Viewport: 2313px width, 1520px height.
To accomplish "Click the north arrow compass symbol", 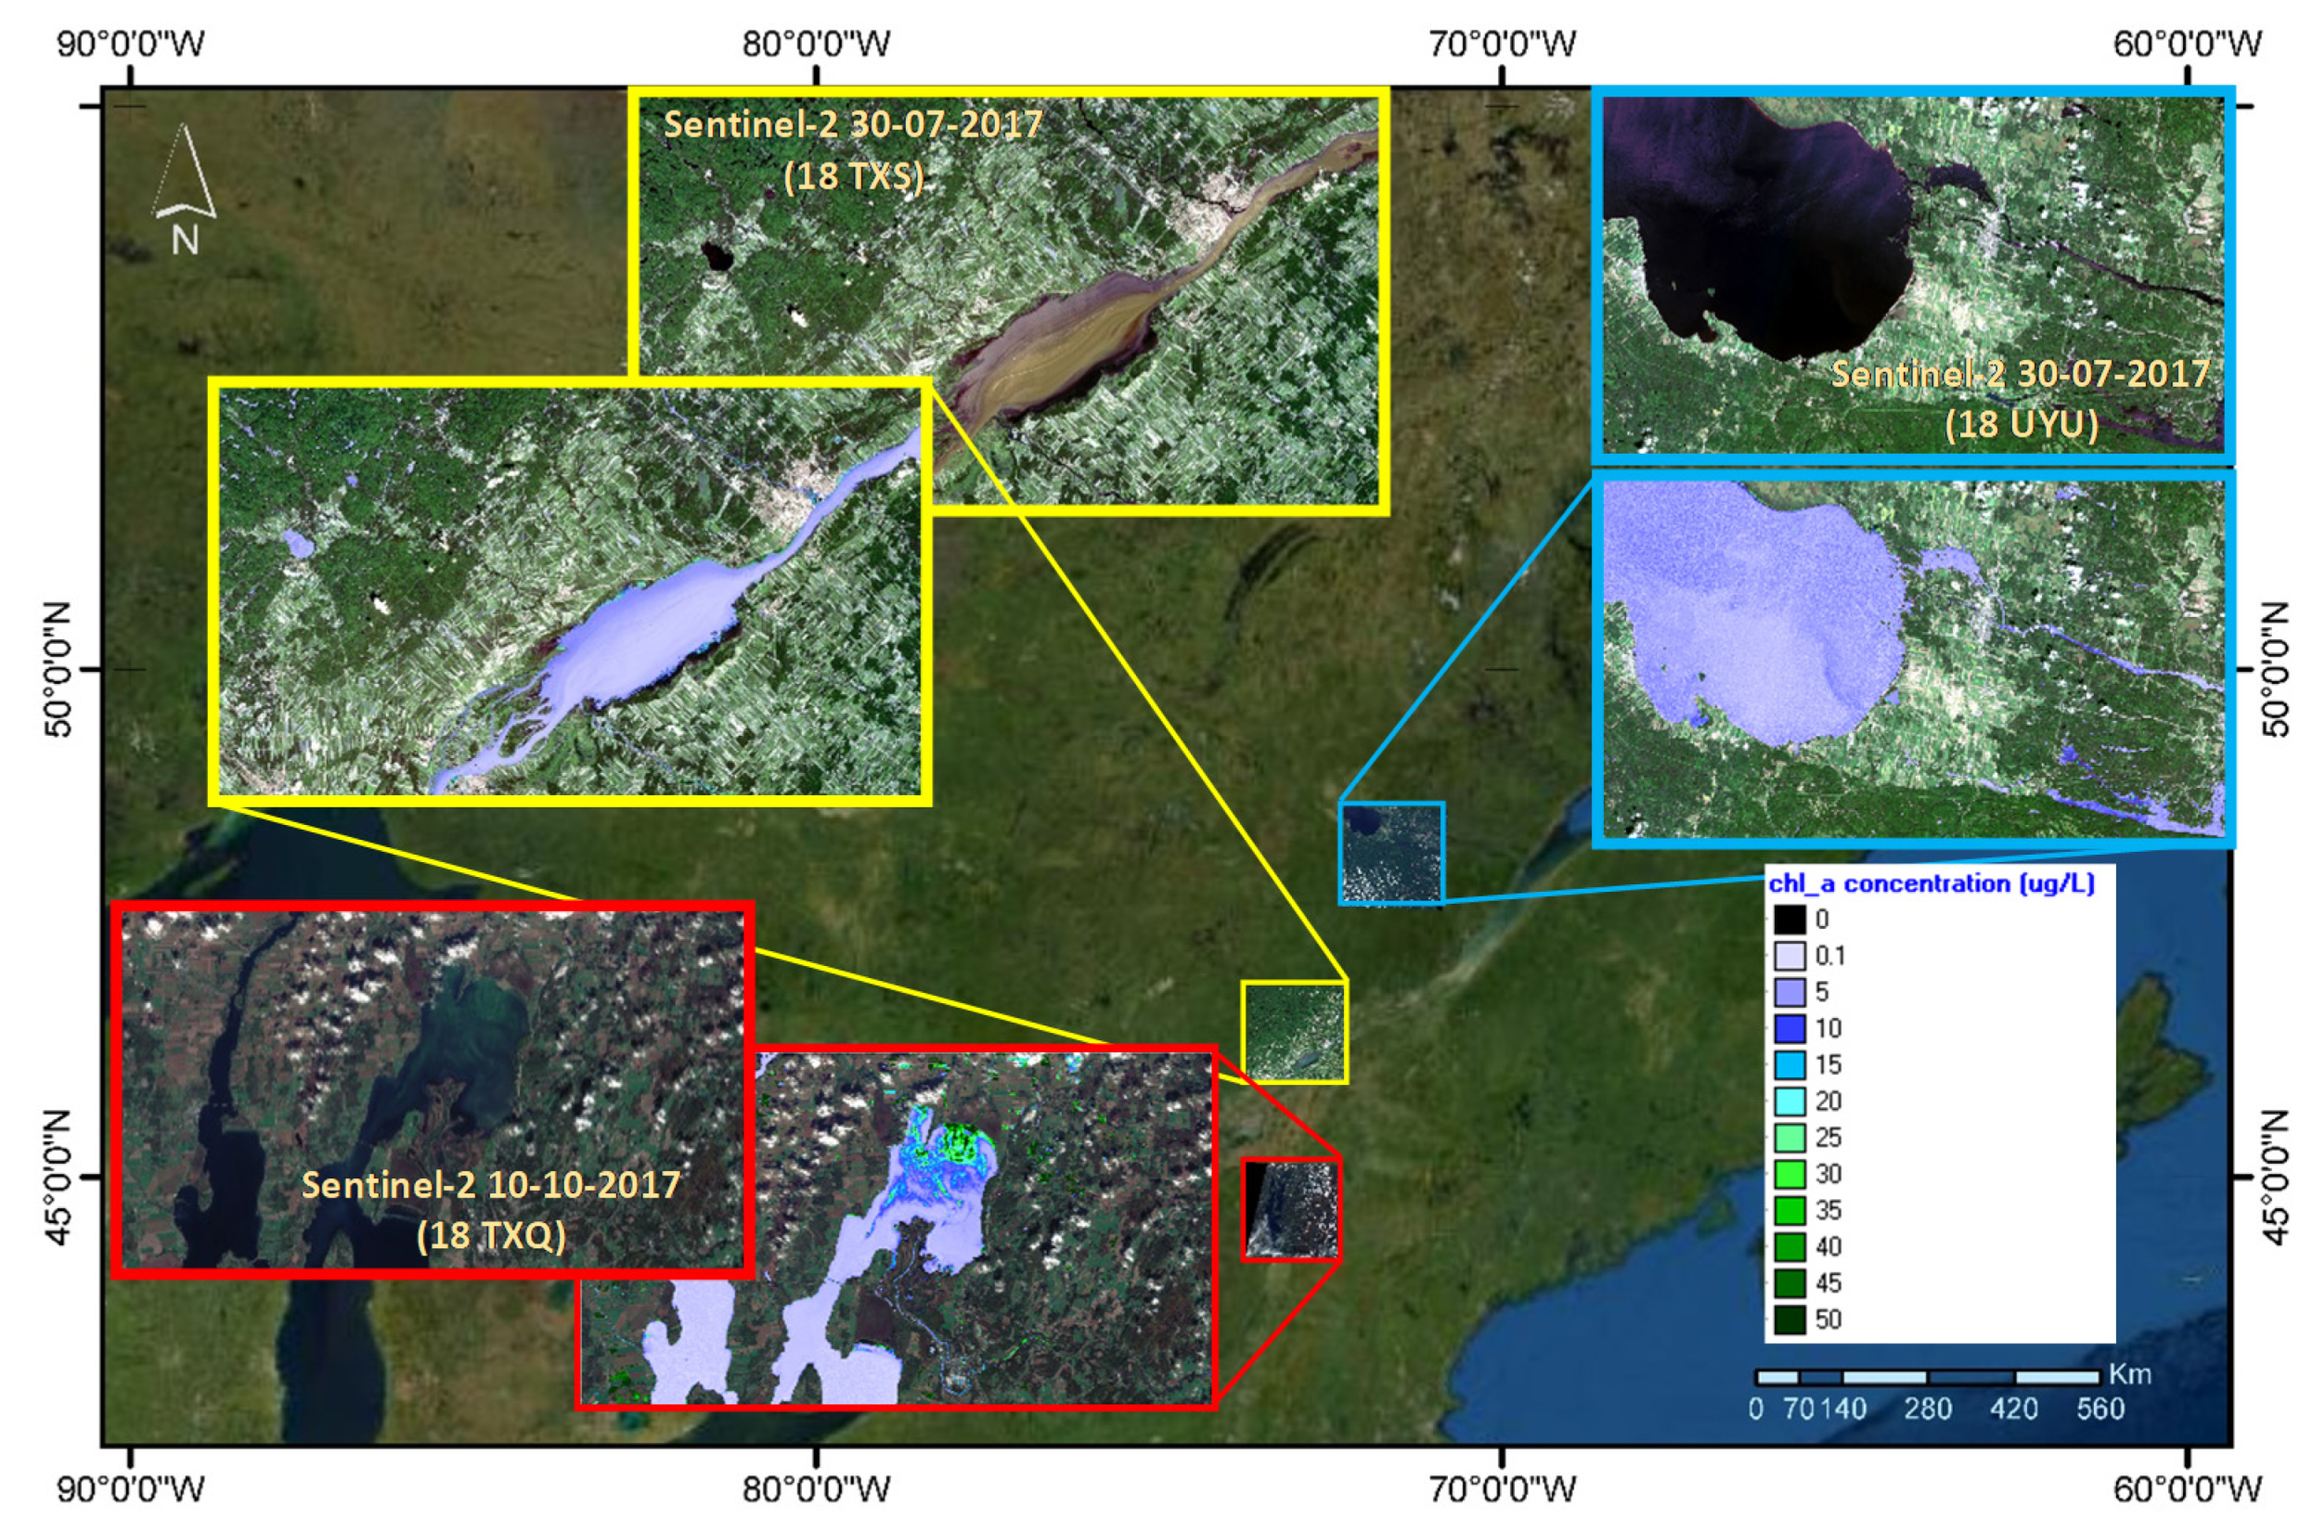I will pos(184,188).
